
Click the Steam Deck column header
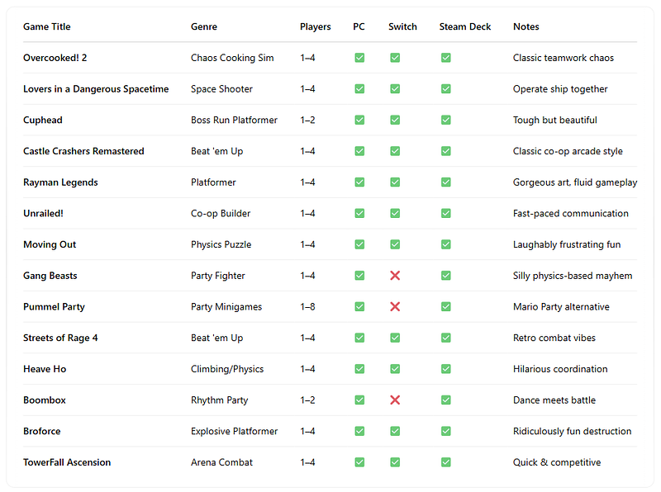pyautogui.click(x=465, y=26)
